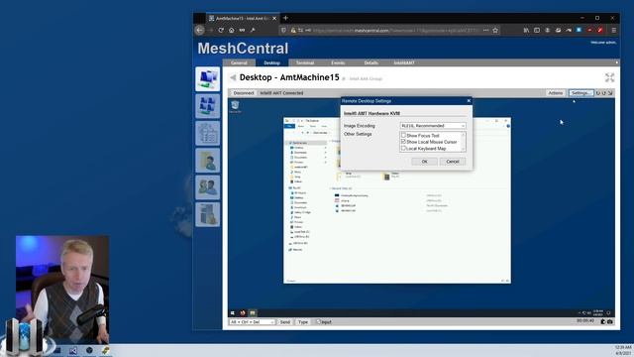Close the Remote Desktop Settings dialog with X
634x357 pixels.
469,101
